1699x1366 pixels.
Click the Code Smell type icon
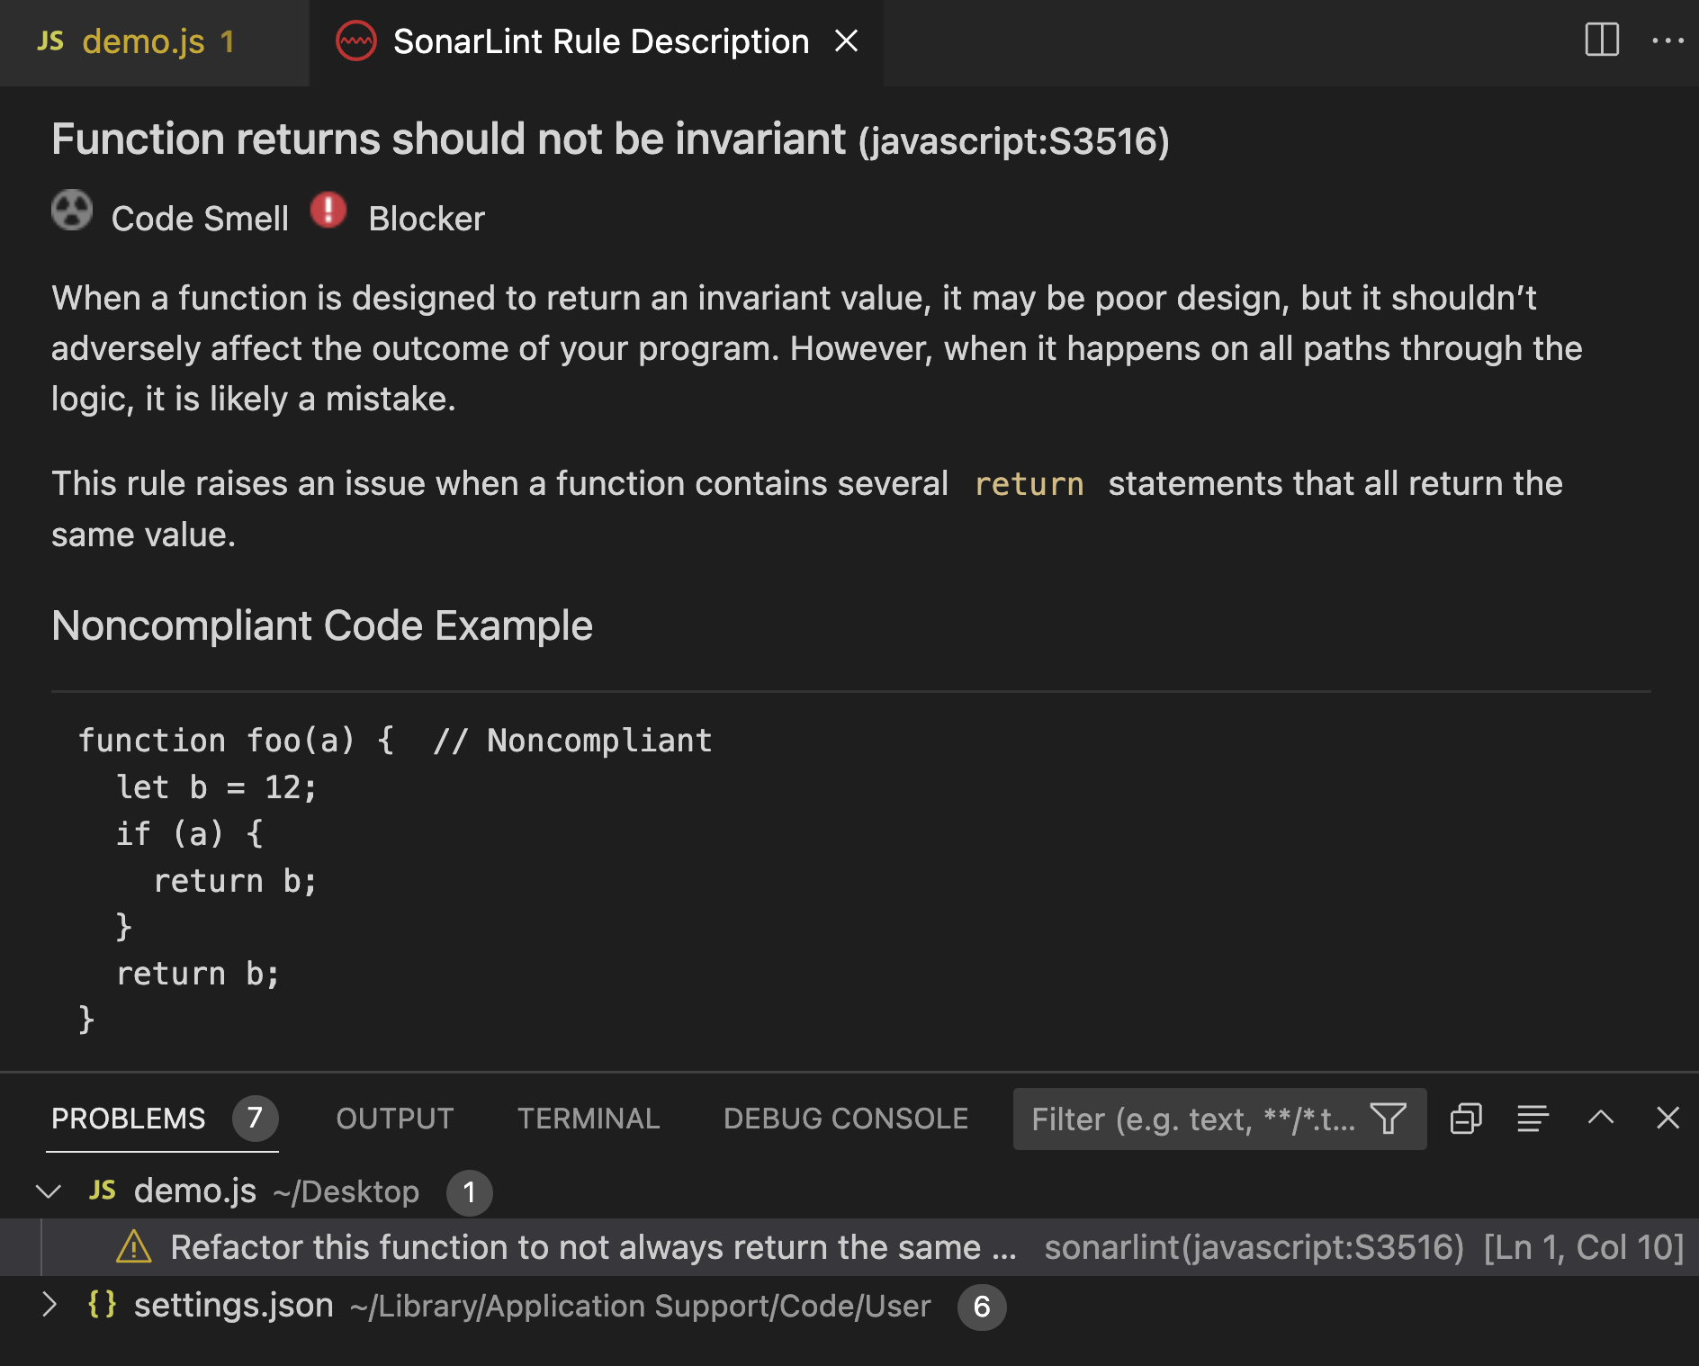pyautogui.click(x=72, y=211)
